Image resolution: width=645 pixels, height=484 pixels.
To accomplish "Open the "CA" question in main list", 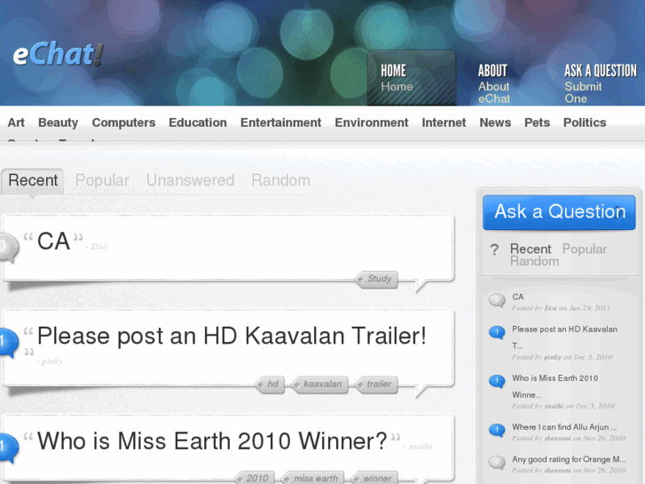I will [53, 242].
